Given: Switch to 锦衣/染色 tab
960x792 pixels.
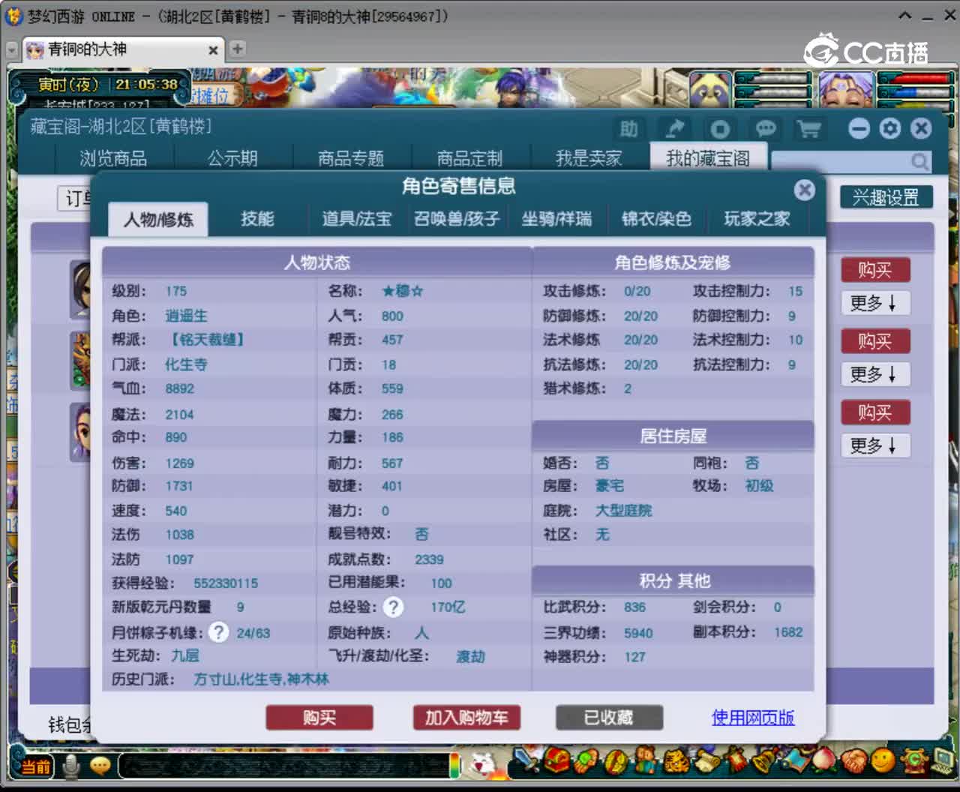Looking at the screenshot, I should point(656,218).
